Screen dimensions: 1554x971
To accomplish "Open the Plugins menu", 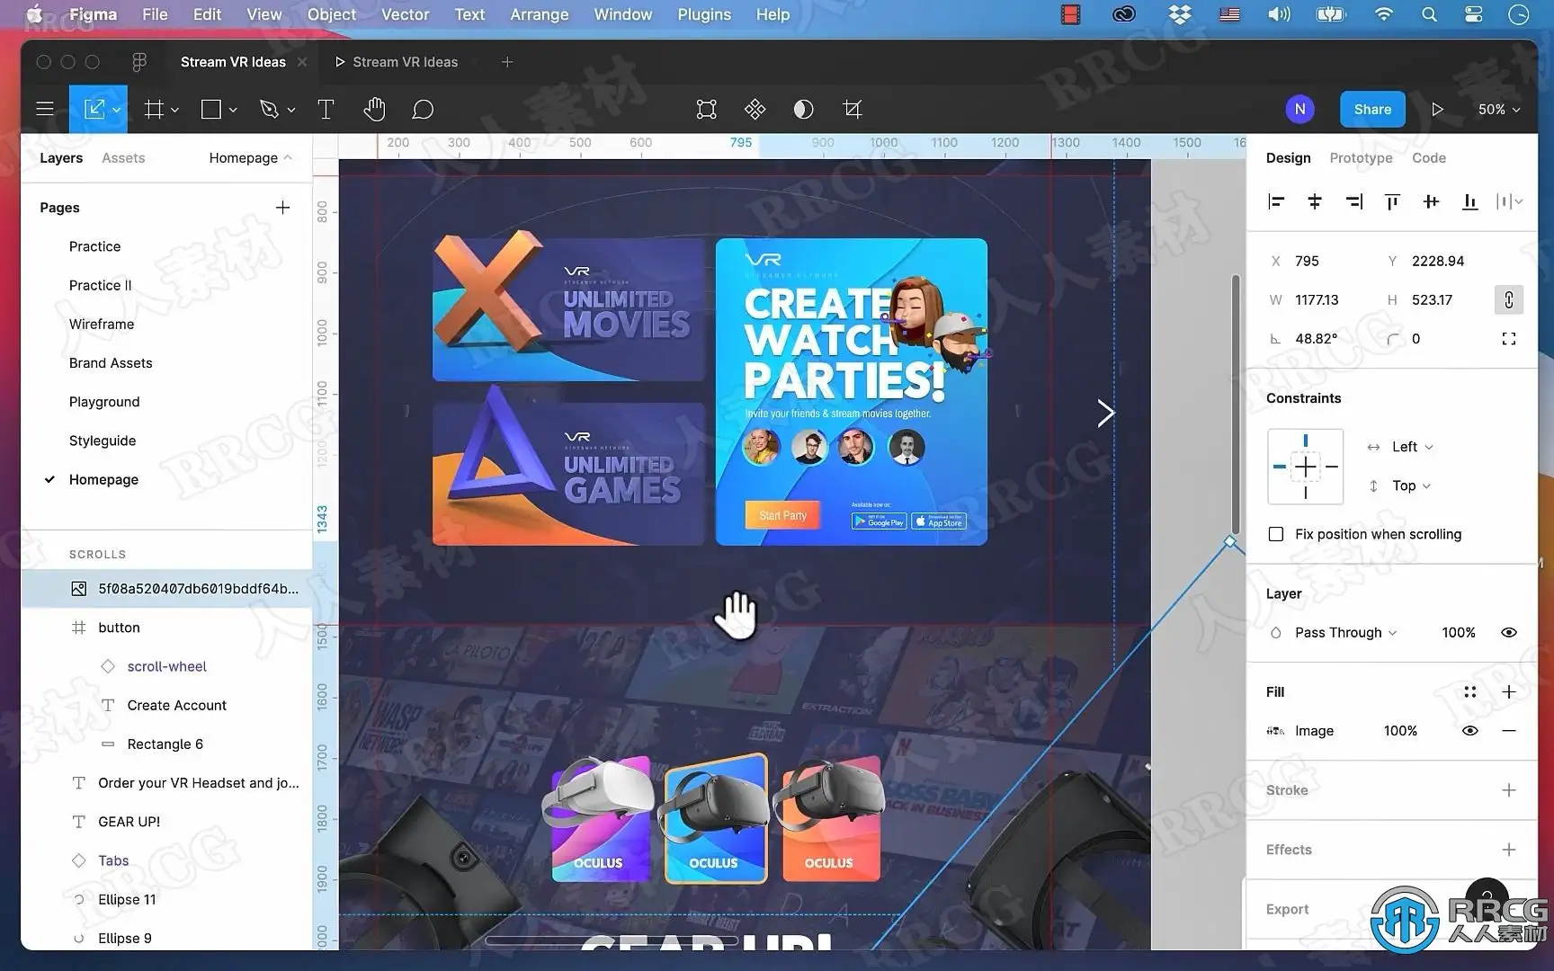I will 704,14.
